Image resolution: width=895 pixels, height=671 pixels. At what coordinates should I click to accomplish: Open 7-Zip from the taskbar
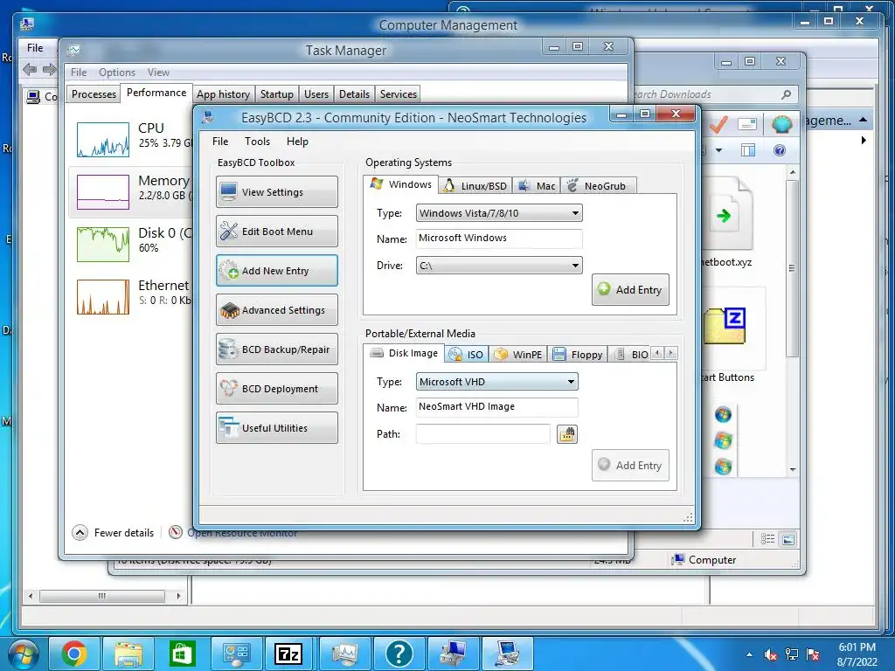pyautogui.click(x=288, y=654)
